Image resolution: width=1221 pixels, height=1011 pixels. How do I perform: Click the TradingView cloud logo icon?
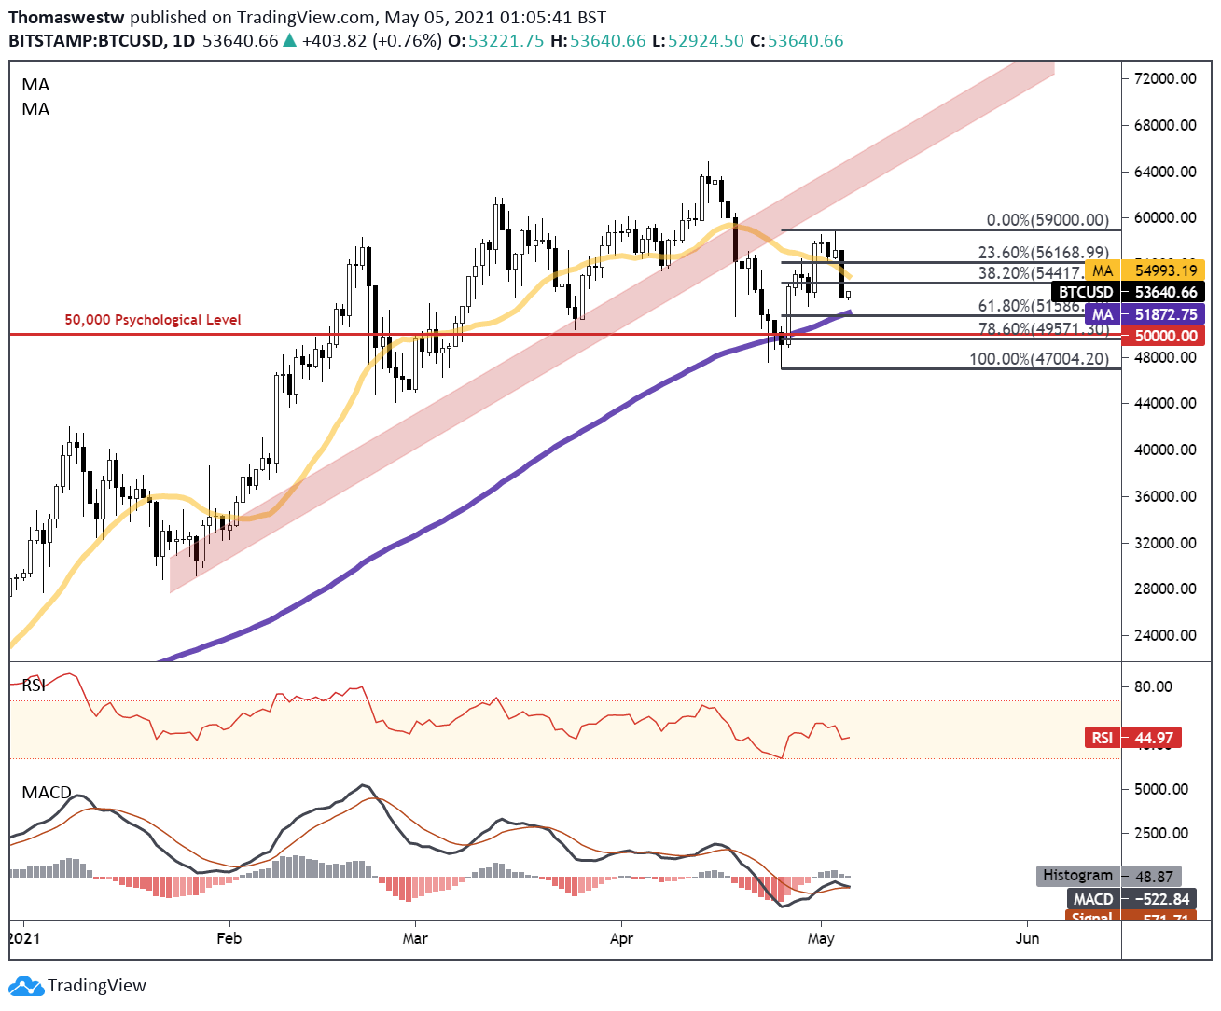click(x=25, y=986)
